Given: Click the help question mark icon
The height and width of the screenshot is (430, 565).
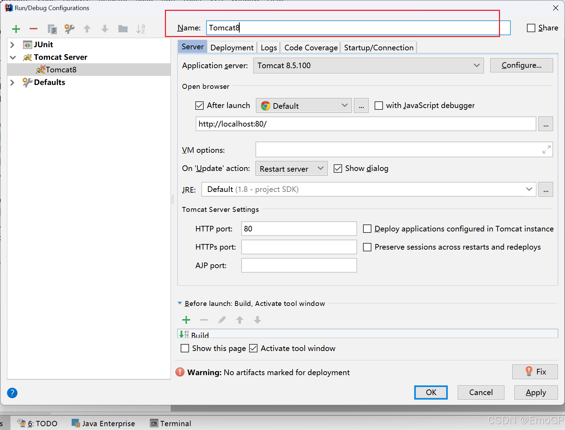Looking at the screenshot, I should [12, 393].
